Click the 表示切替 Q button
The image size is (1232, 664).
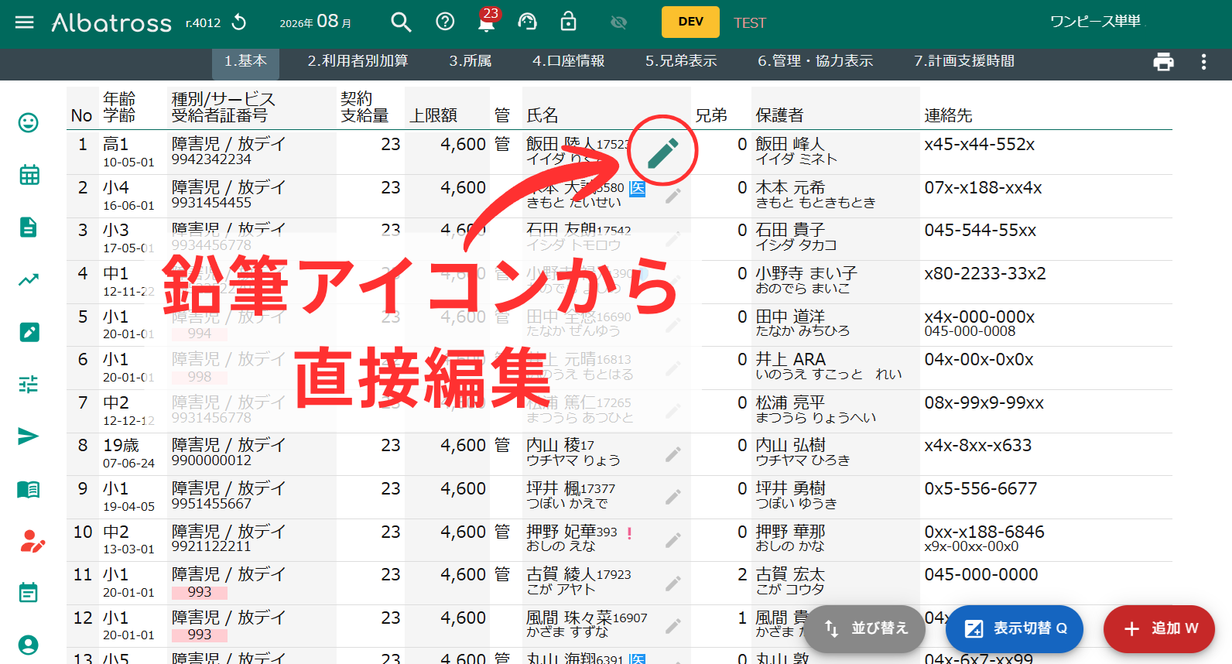[1015, 628]
